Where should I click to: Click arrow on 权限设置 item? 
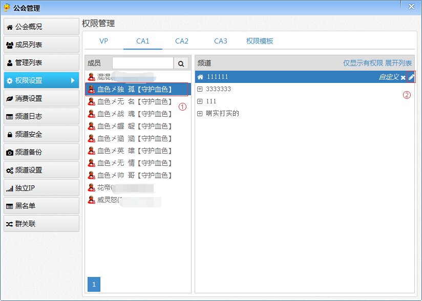coord(73,80)
